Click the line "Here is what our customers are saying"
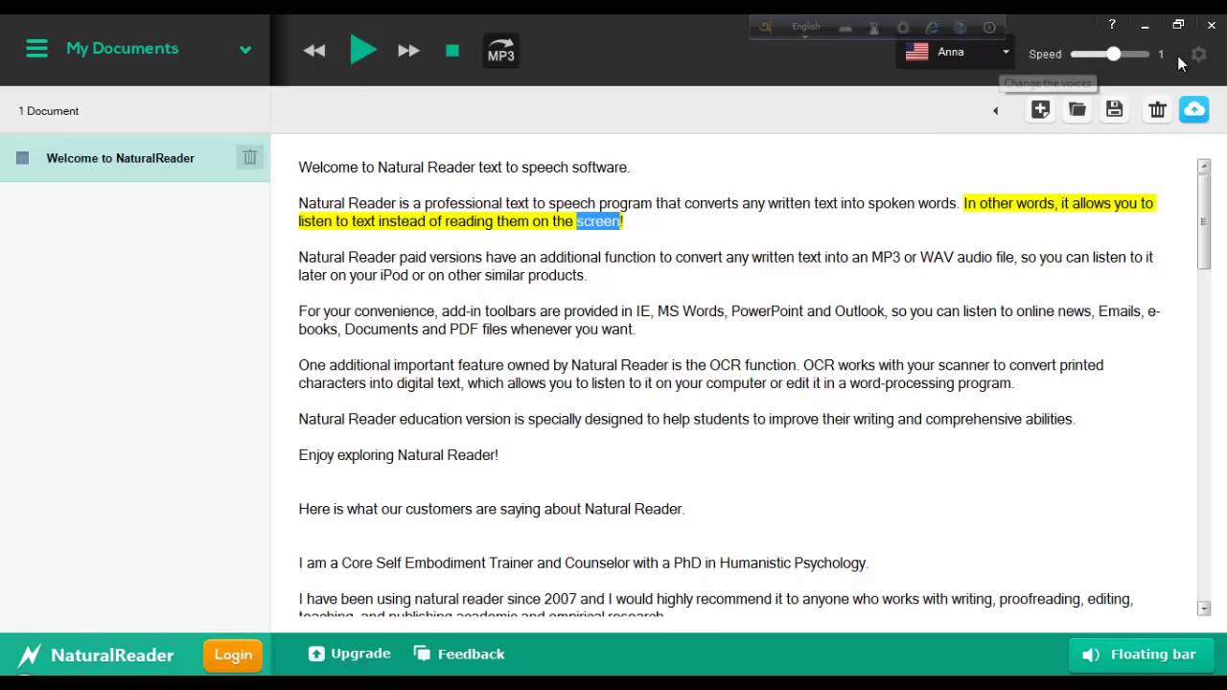This screenshot has height=690, width=1227. coord(491,509)
